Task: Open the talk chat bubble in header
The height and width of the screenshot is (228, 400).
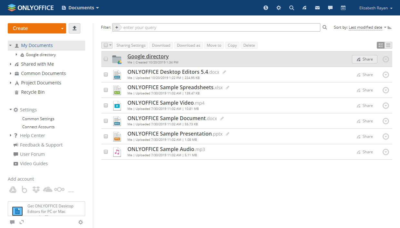Action: pos(330,8)
